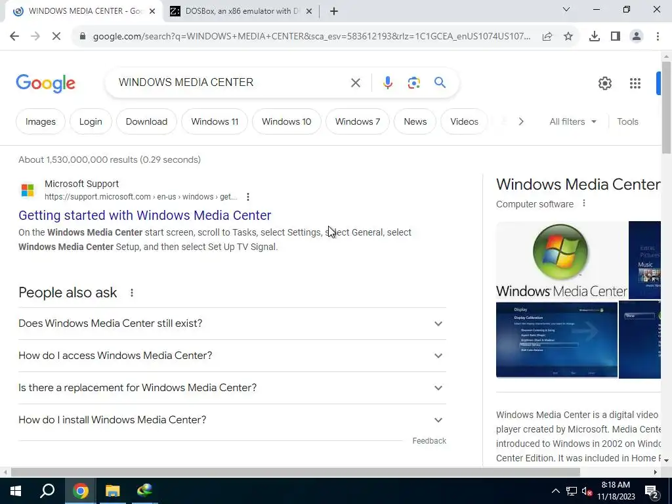Click the vertical page scrollbar

(666, 108)
